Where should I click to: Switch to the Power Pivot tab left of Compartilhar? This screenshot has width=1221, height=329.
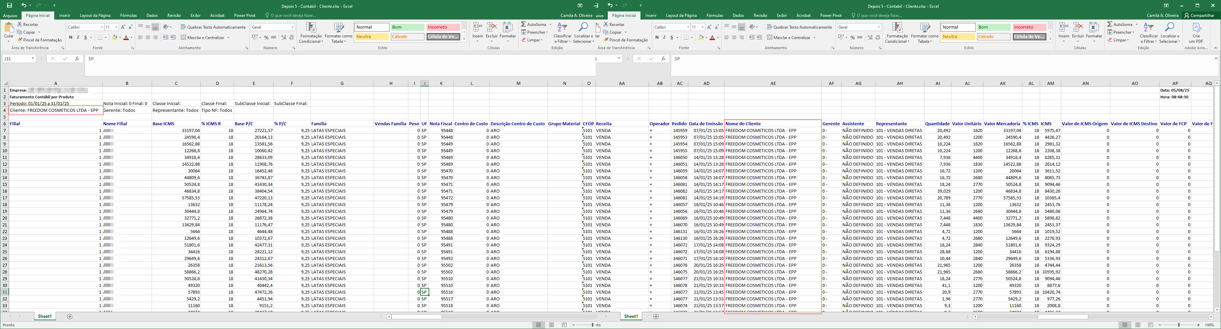(x=831, y=15)
